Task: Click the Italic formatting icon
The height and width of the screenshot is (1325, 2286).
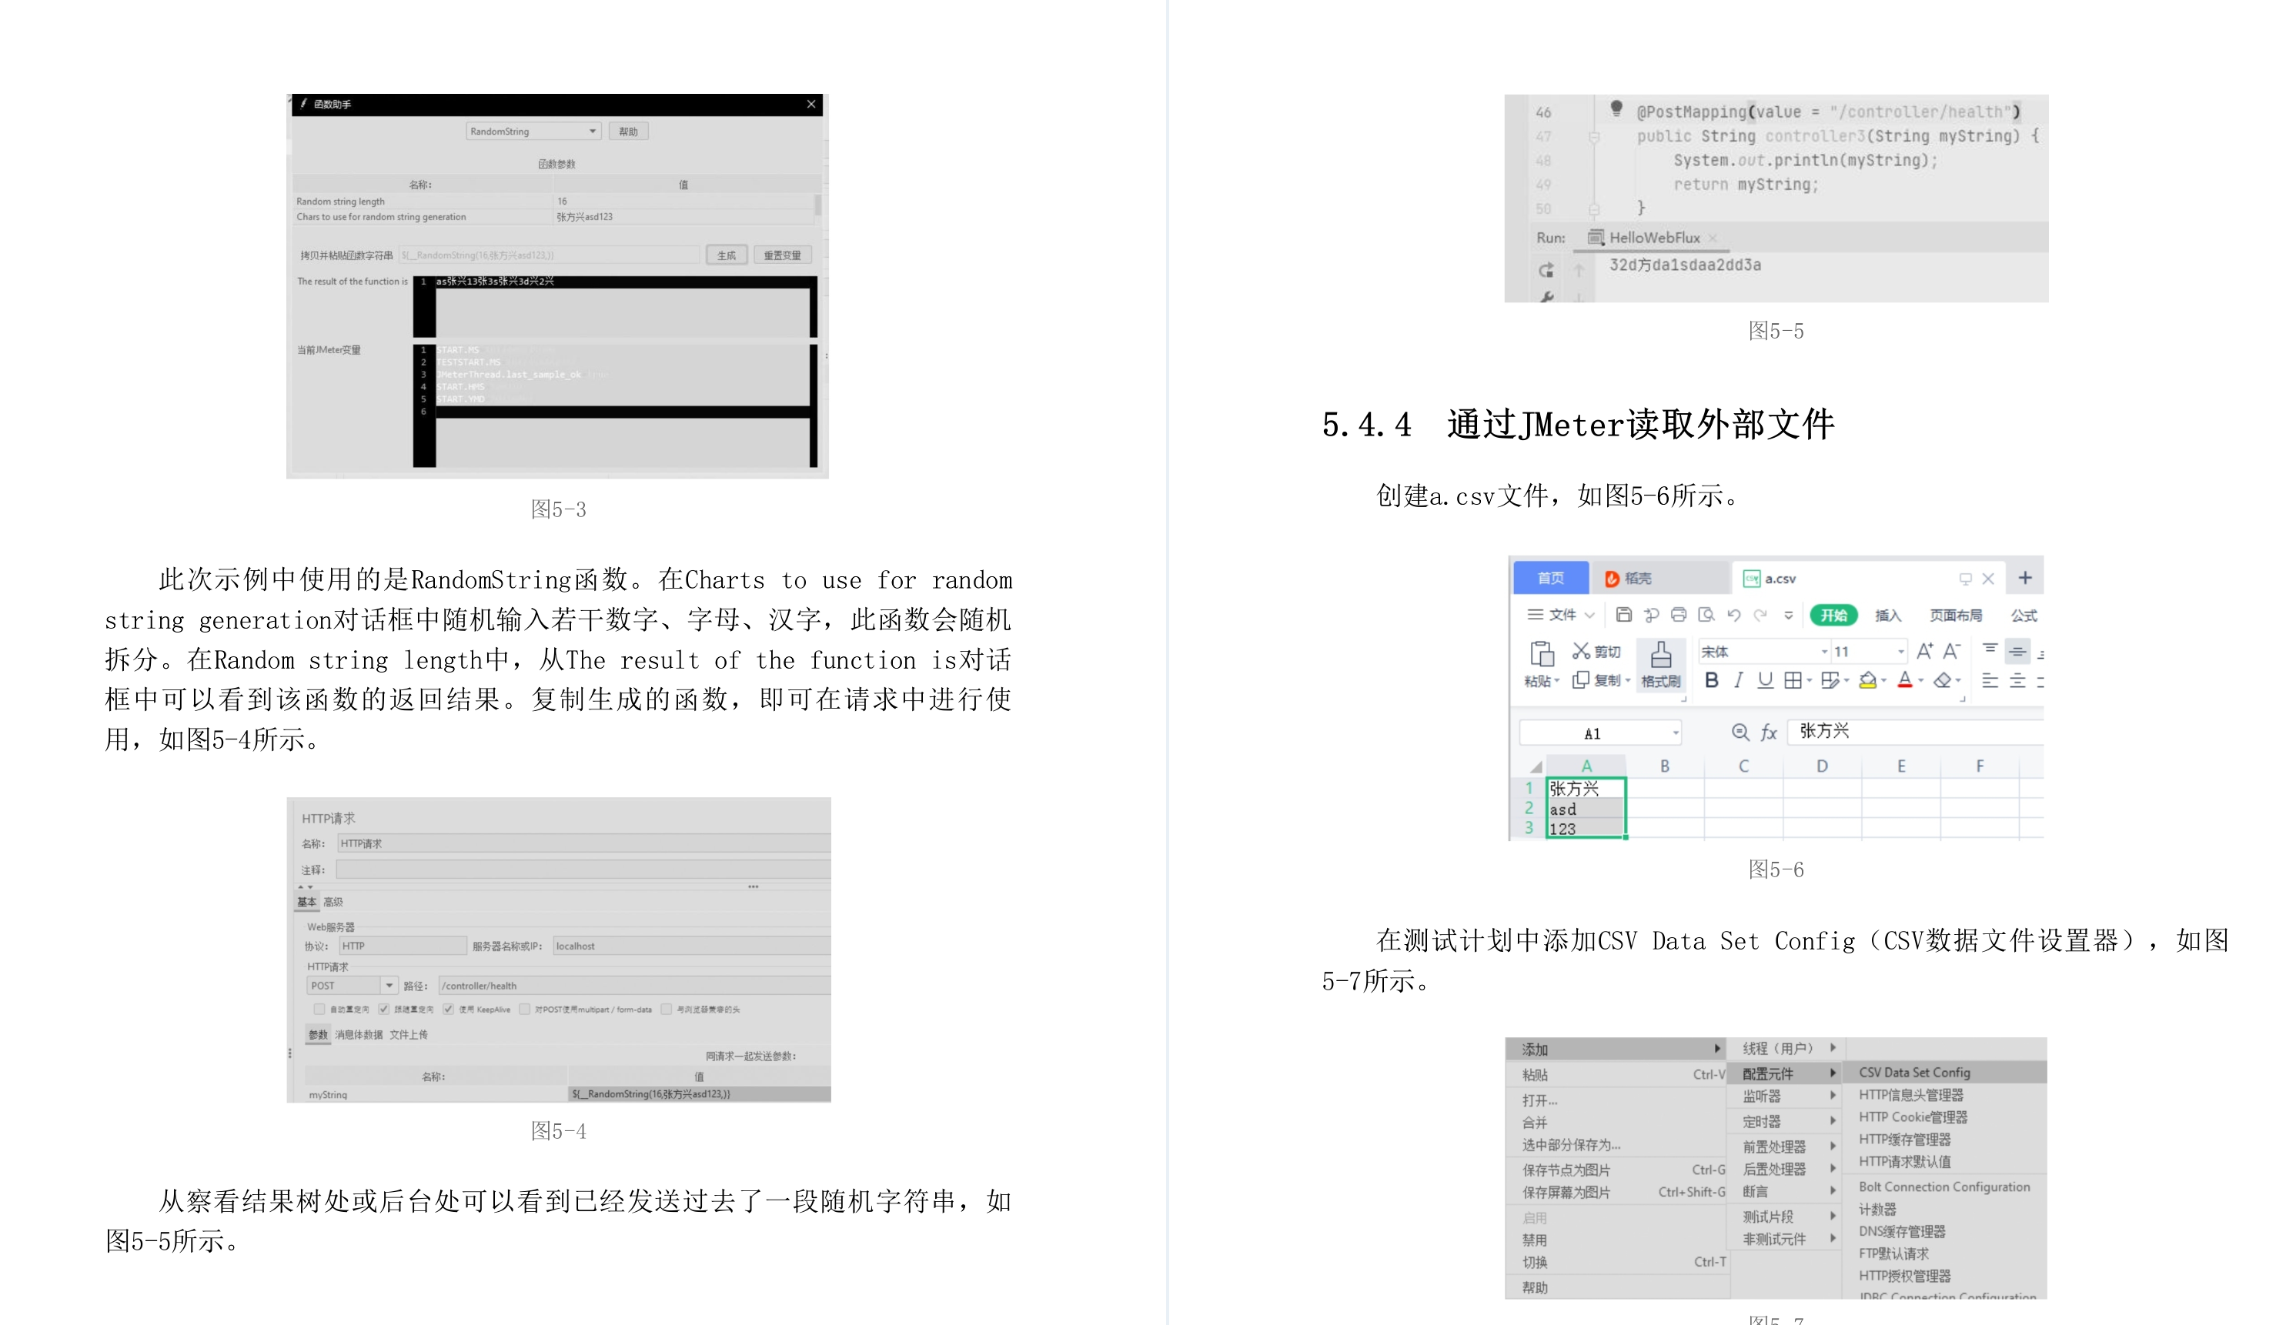Action: pos(1738,680)
